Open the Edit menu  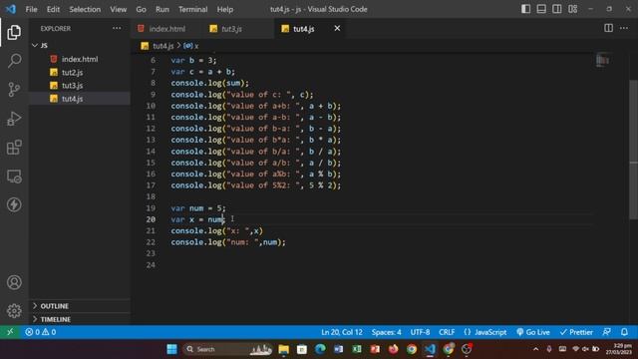(x=53, y=9)
